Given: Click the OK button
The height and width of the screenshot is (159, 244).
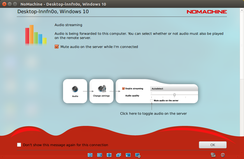Looking at the screenshot, I should click(213, 145).
